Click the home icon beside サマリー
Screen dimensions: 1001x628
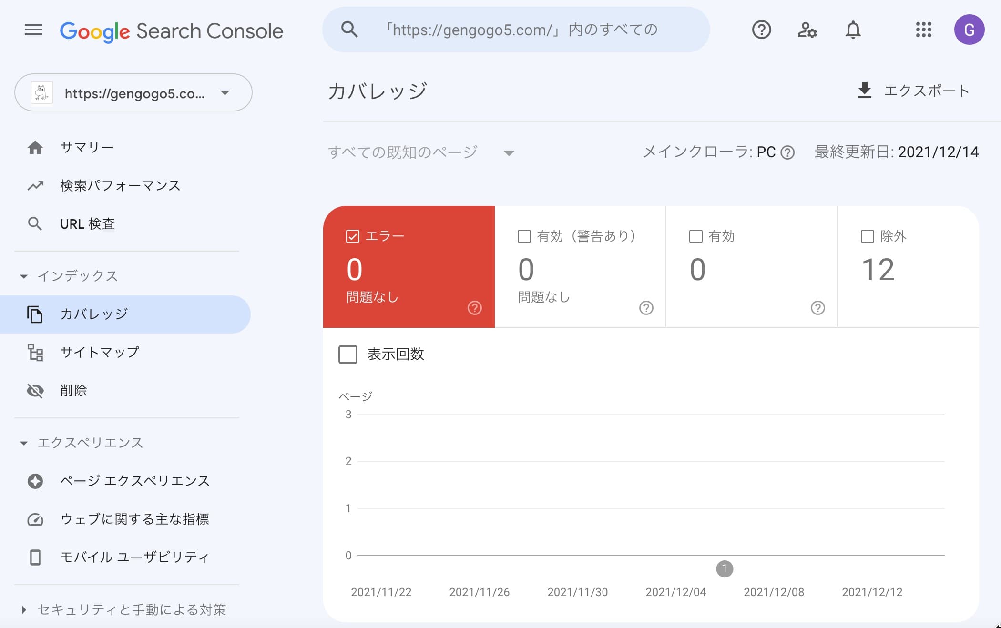35,148
